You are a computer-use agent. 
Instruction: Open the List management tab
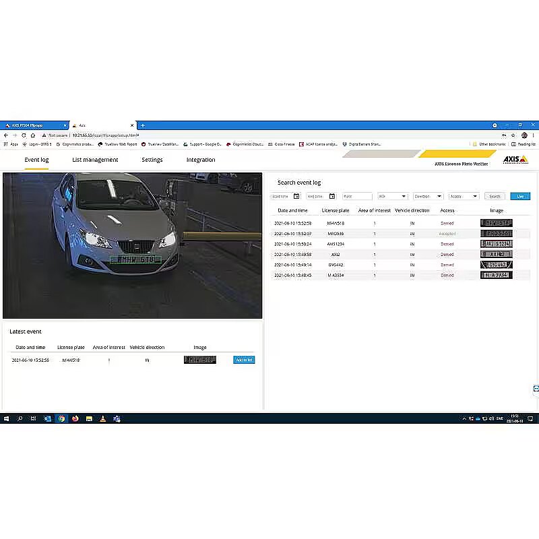coord(95,160)
